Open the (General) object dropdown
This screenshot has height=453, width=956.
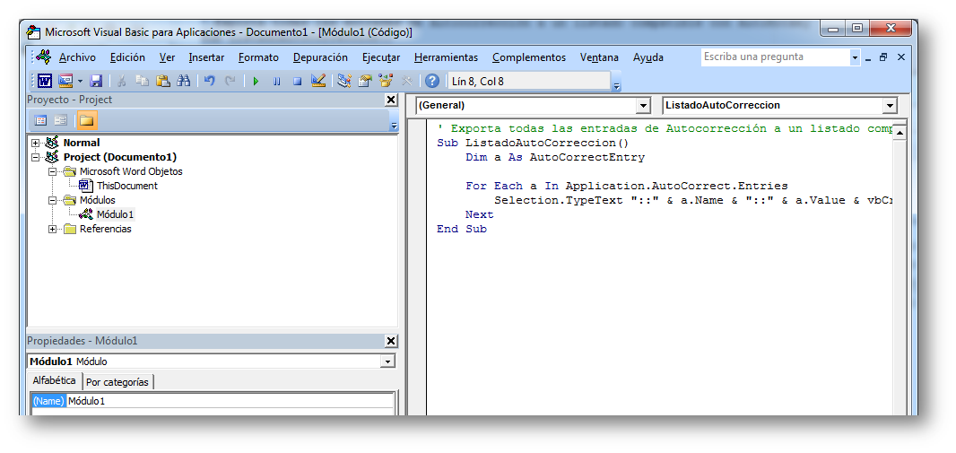(643, 106)
